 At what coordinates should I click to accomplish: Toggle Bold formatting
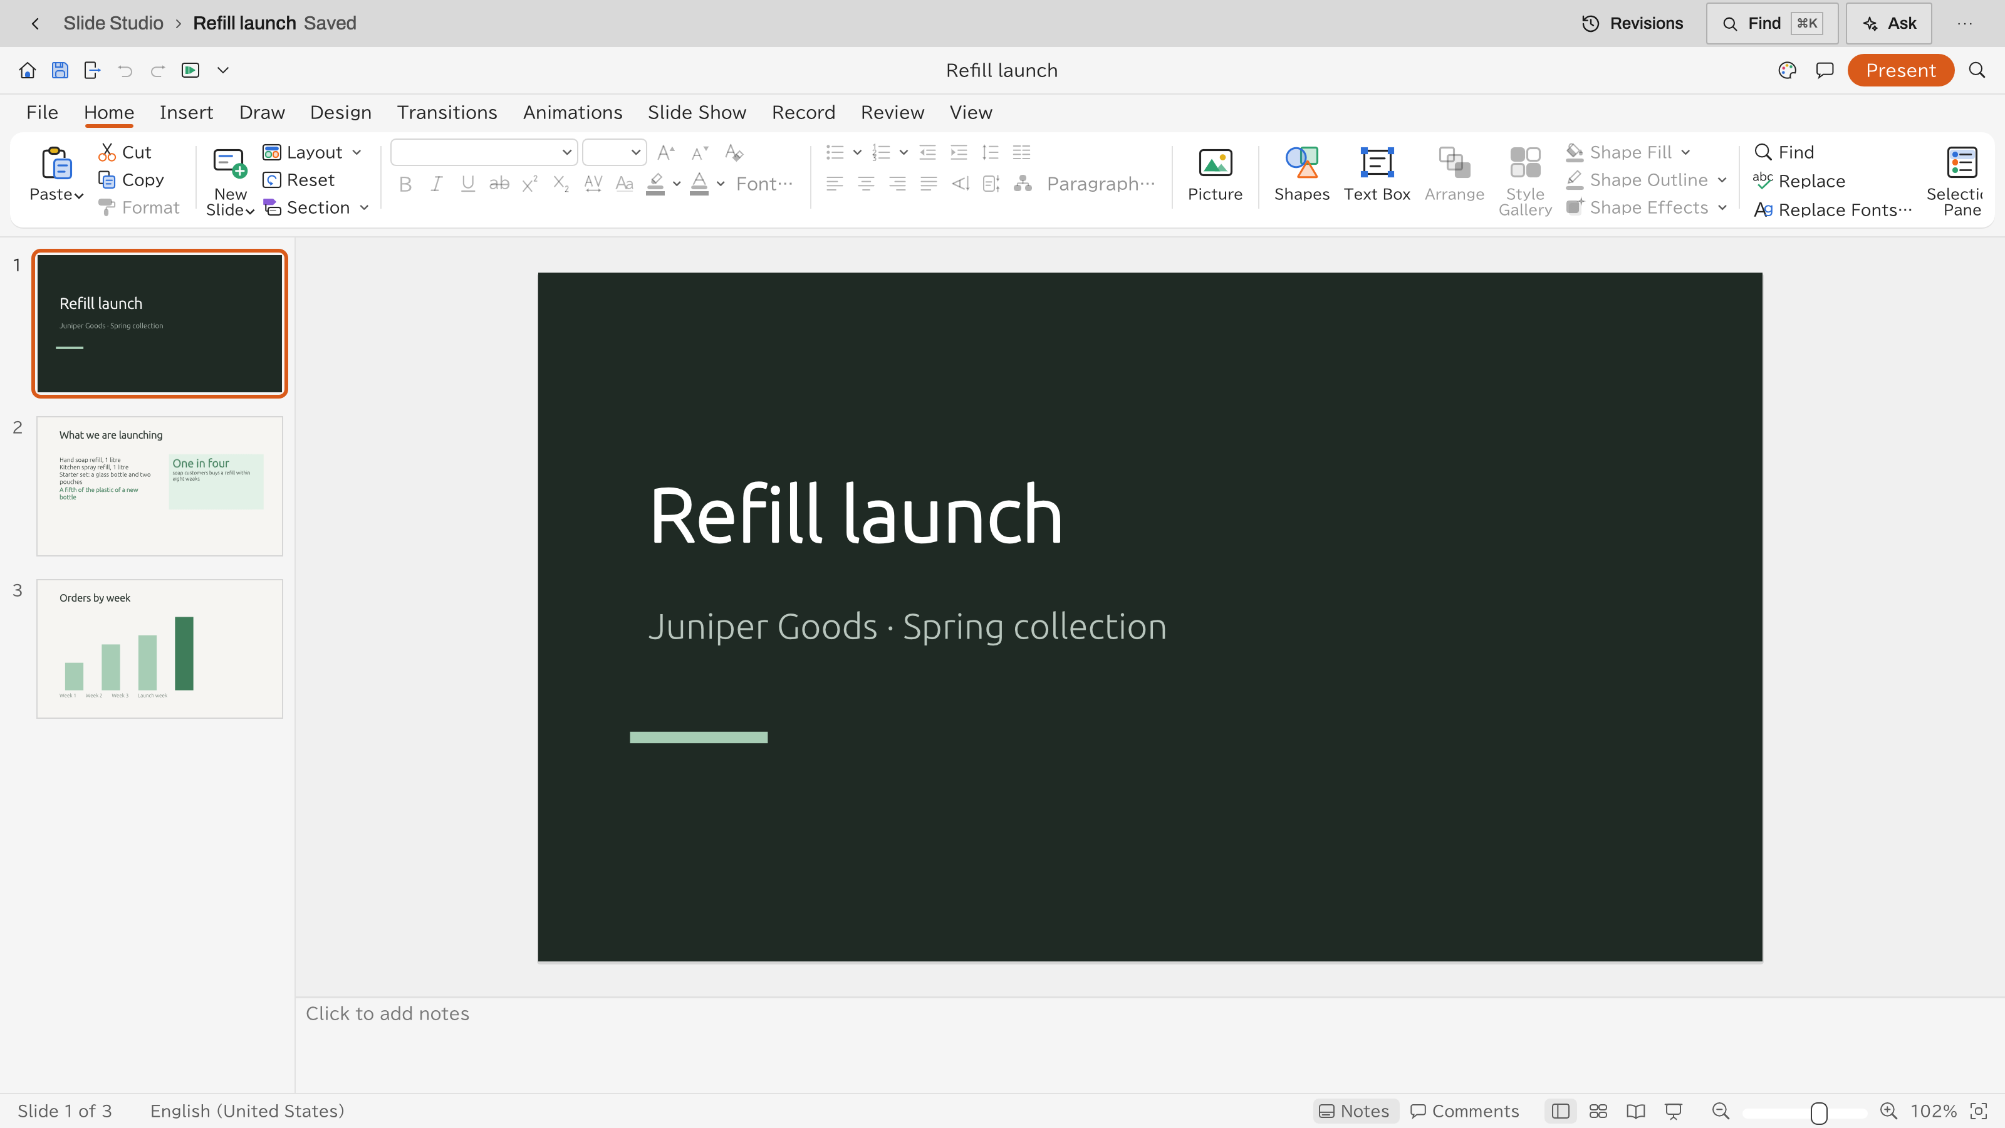point(405,184)
